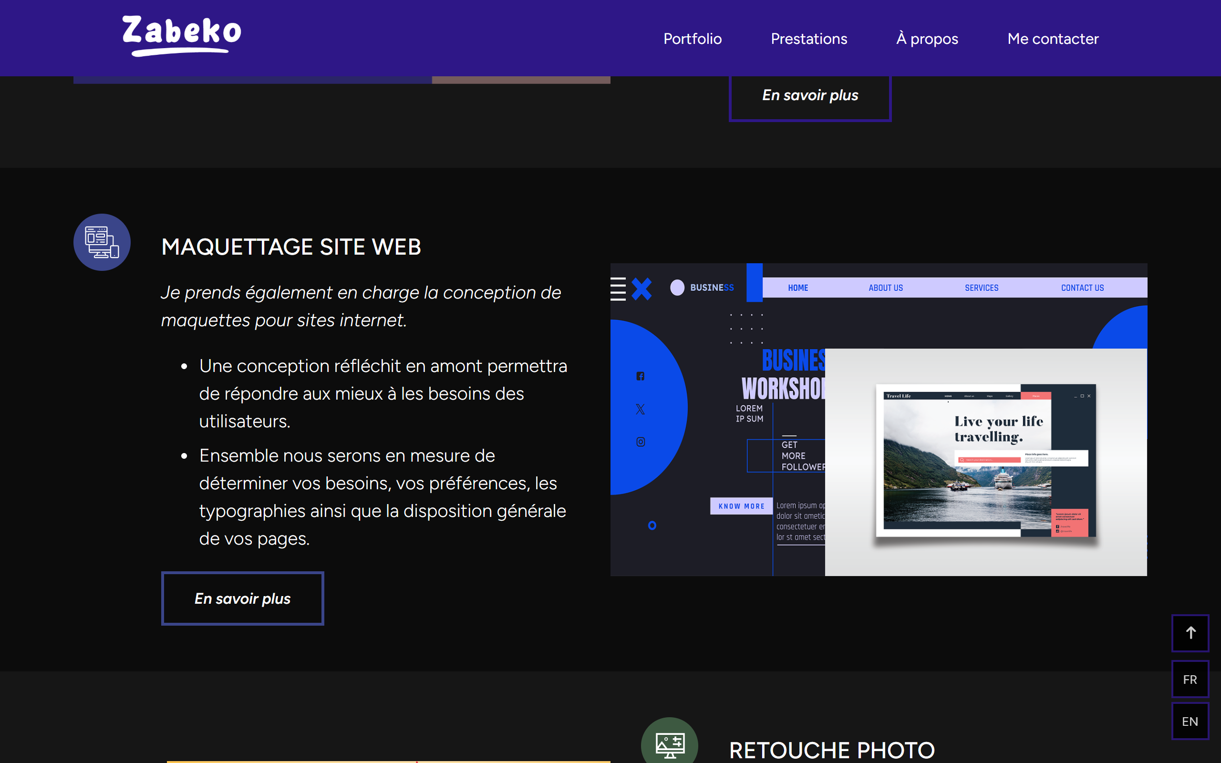Open the hamburger menu in the mockup
This screenshot has width=1221, height=763.
[618, 288]
